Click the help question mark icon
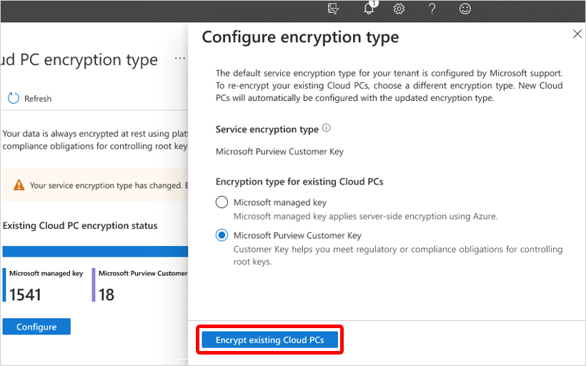The image size is (586, 366). point(432,9)
